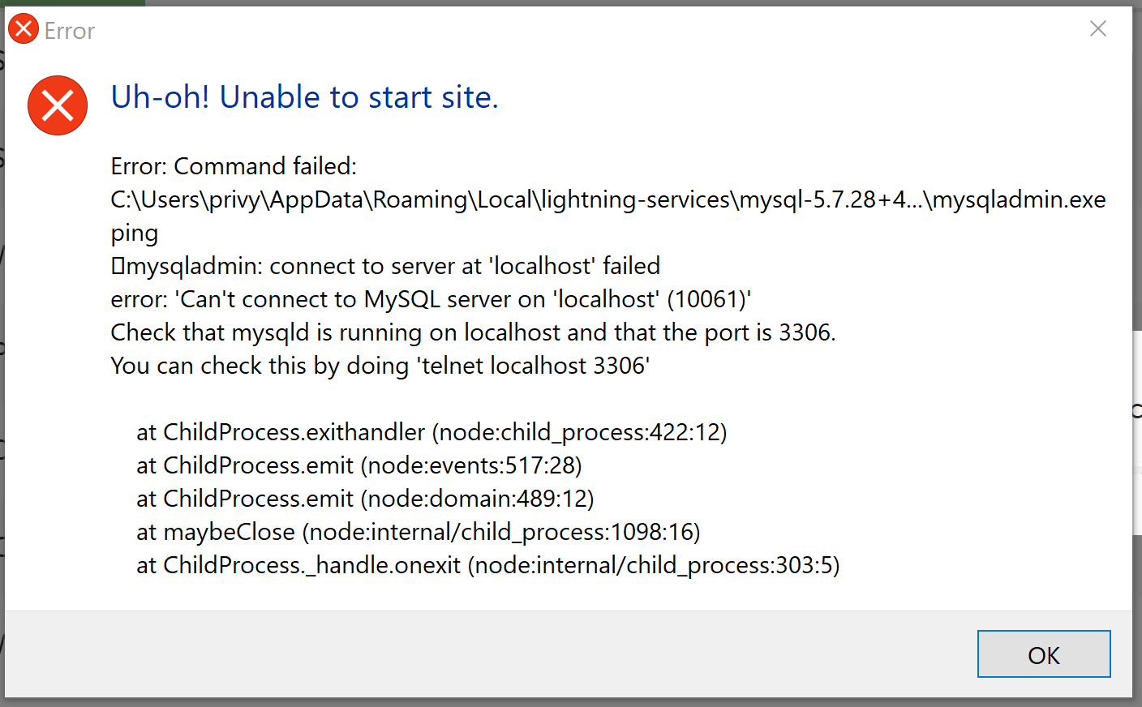
Task: Click the OK button
Action: pos(1043,654)
